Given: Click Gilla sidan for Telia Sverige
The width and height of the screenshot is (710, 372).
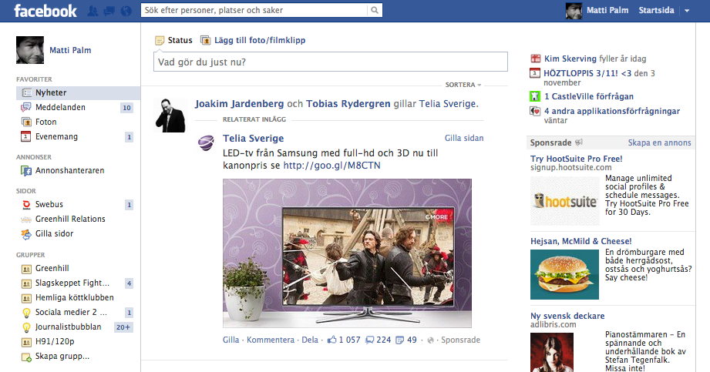Looking at the screenshot, I should [x=464, y=138].
